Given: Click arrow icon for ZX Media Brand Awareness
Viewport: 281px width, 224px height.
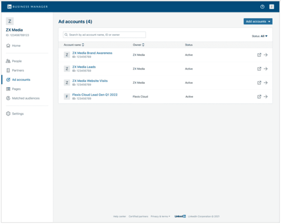Looking at the screenshot, I should point(266,55).
